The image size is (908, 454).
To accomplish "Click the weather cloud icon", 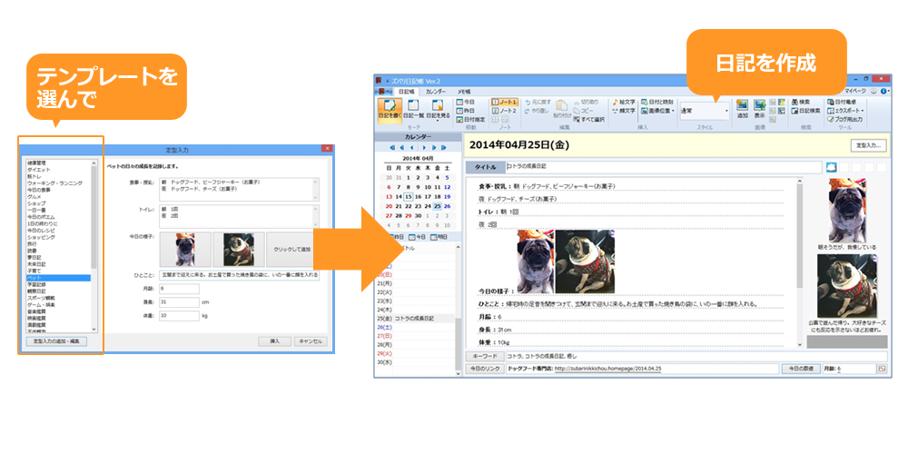I will (831, 167).
